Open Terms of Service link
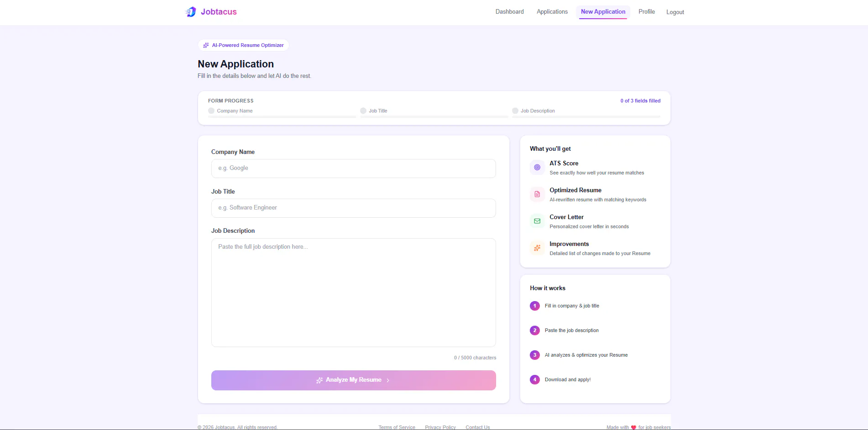The image size is (868, 430). coord(397,427)
